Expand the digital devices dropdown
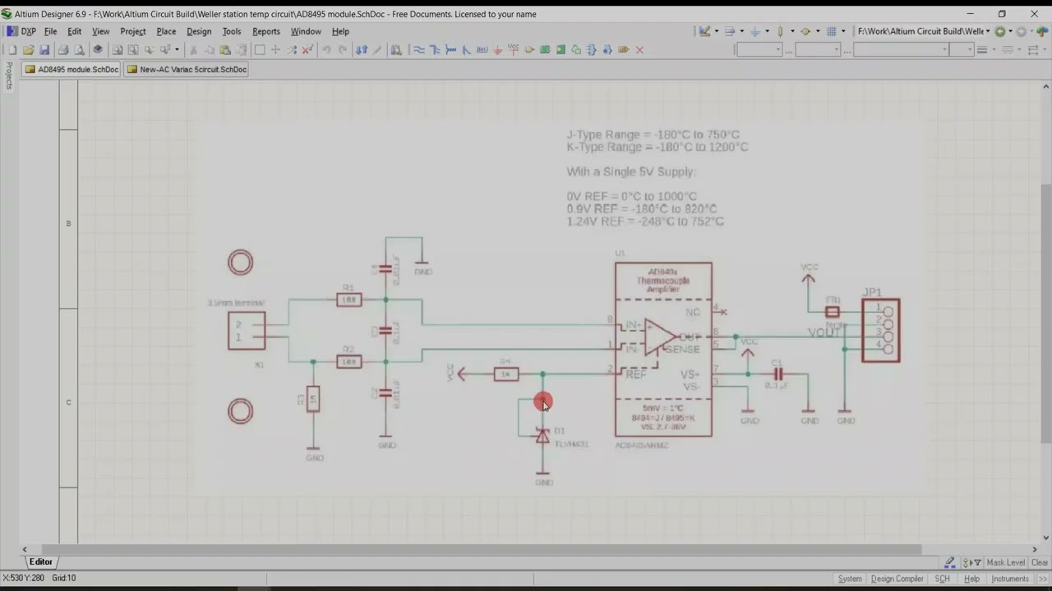The image size is (1052, 591). [x=792, y=31]
